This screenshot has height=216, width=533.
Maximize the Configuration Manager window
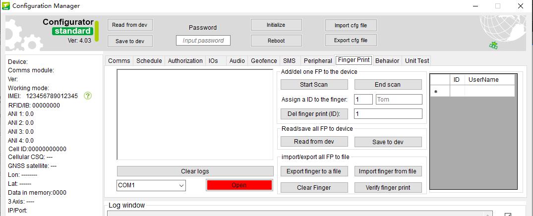498,6
